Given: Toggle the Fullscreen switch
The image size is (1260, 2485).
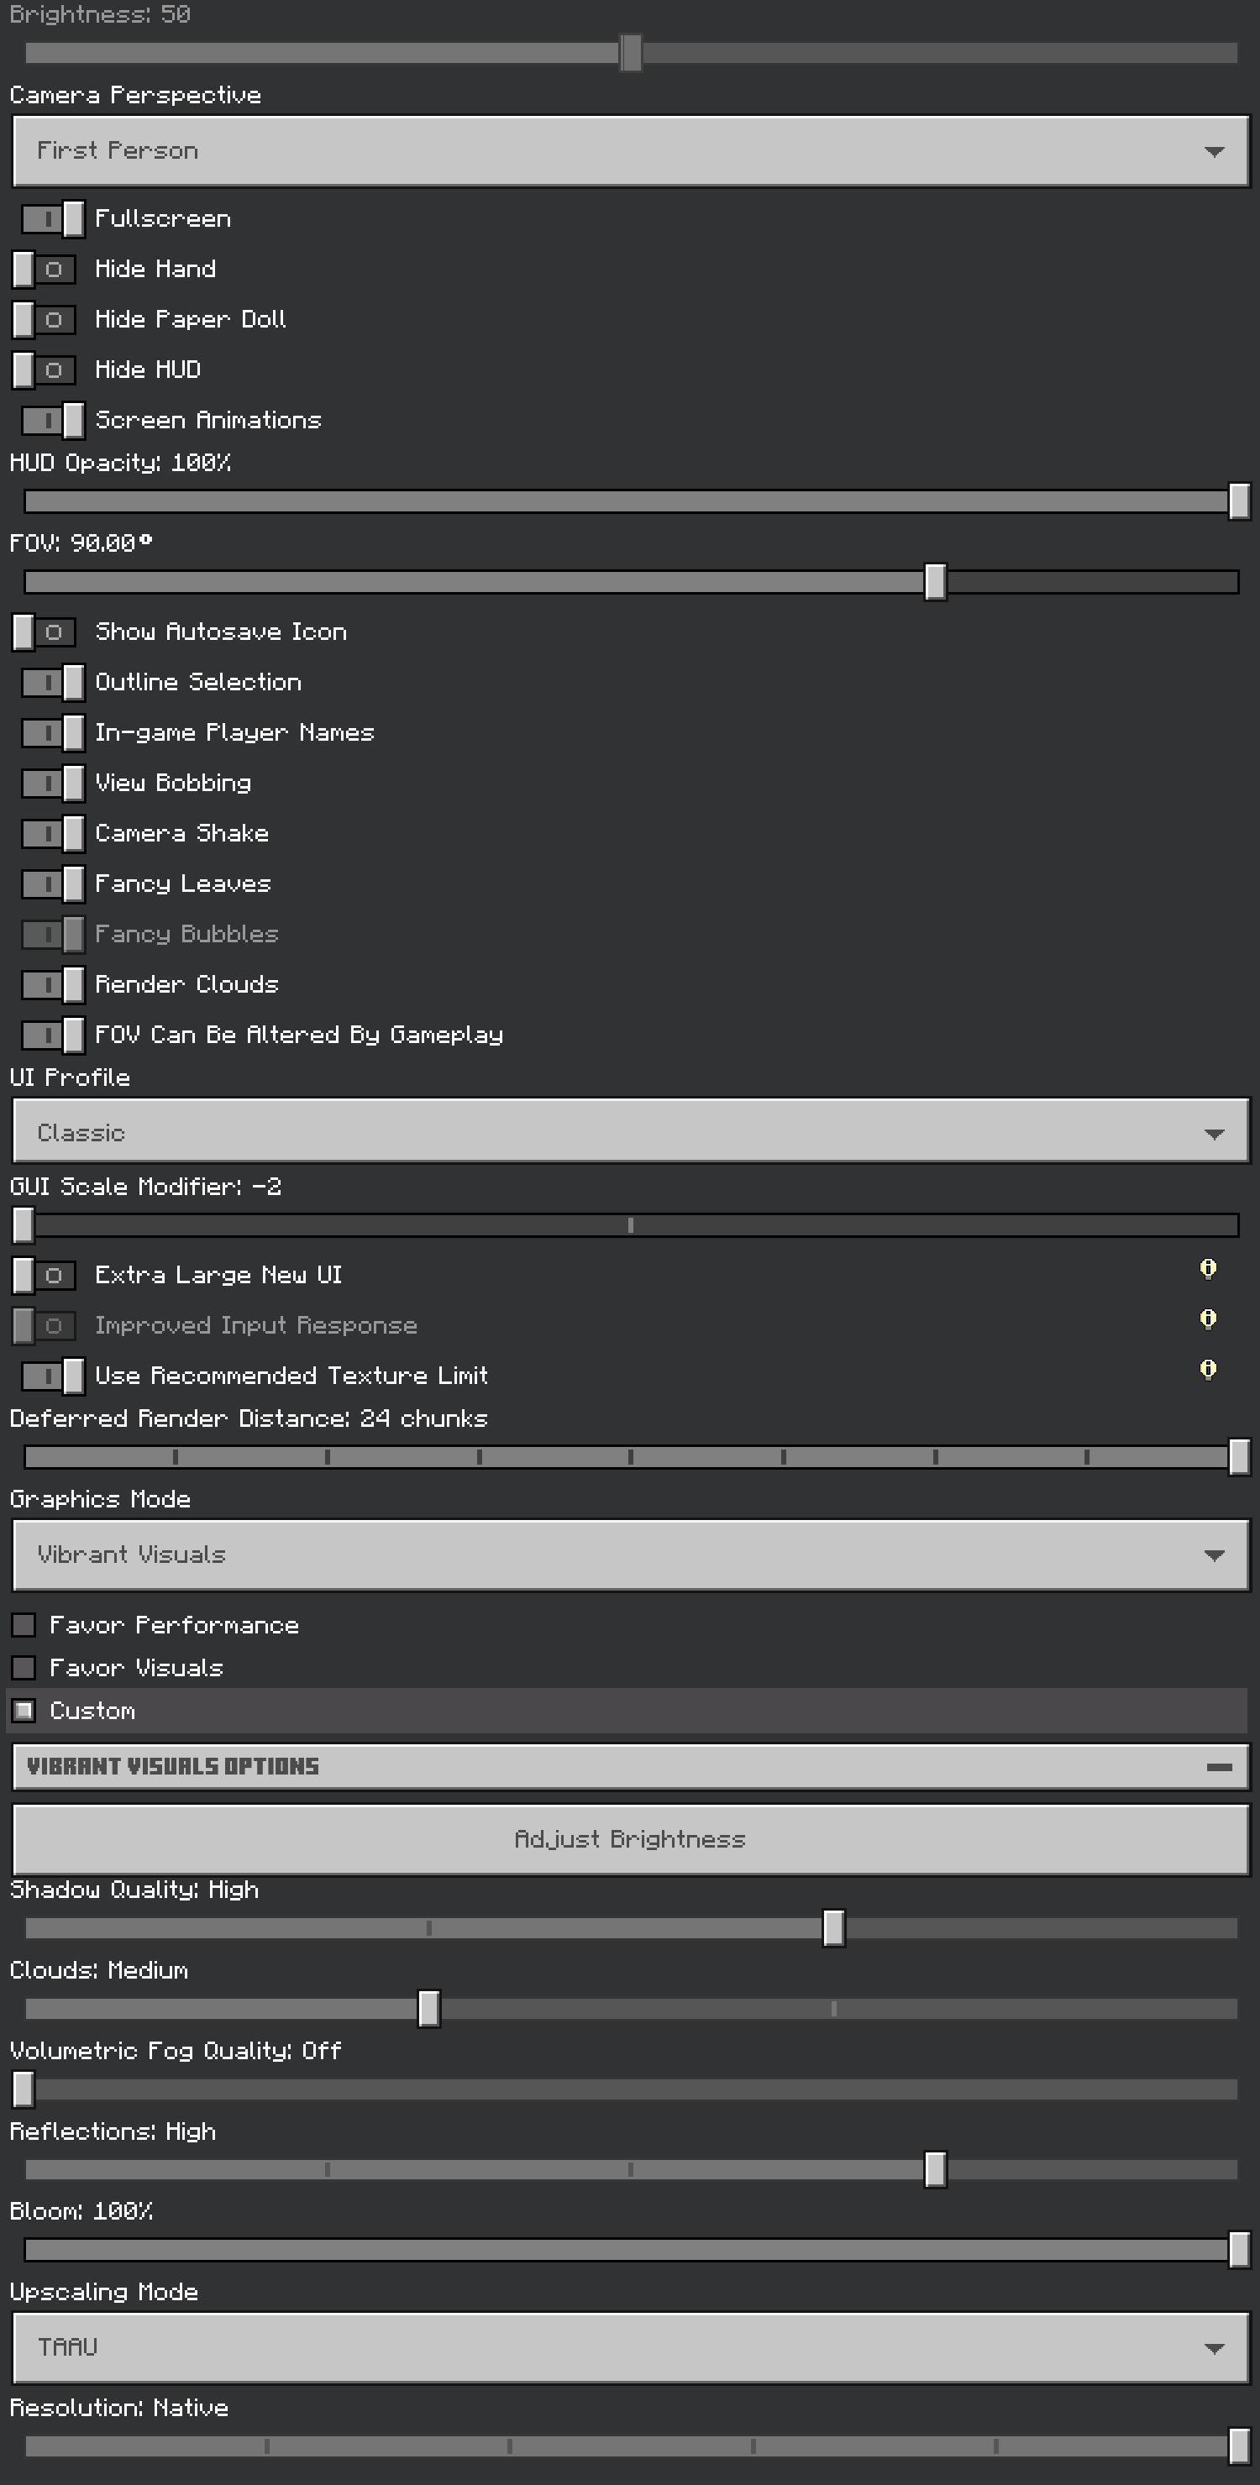Looking at the screenshot, I should [52, 219].
